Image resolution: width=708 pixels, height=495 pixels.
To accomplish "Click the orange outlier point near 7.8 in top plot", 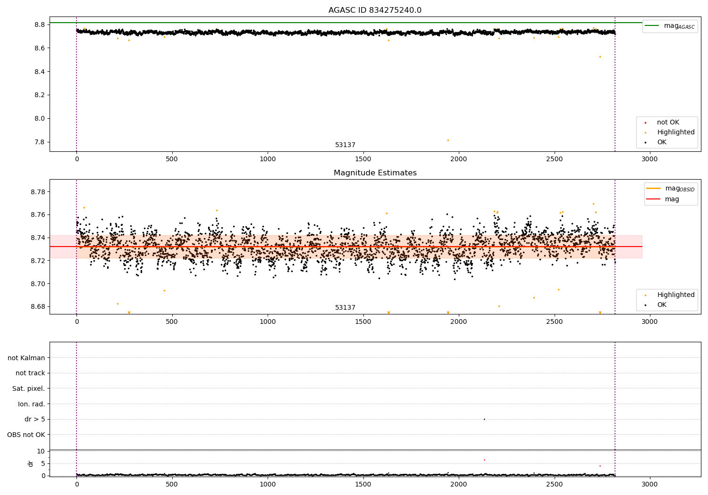I will click(x=448, y=140).
